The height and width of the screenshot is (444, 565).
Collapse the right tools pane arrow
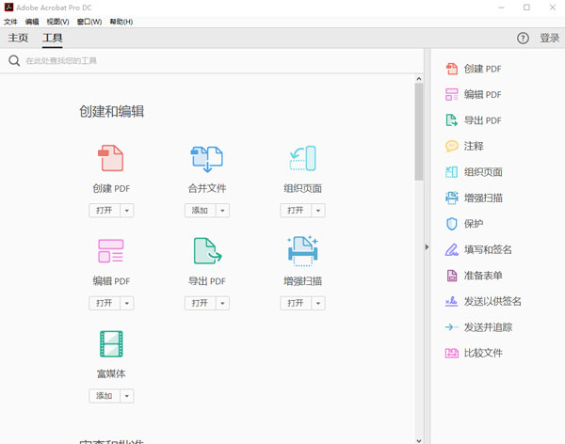coord(427,247)
